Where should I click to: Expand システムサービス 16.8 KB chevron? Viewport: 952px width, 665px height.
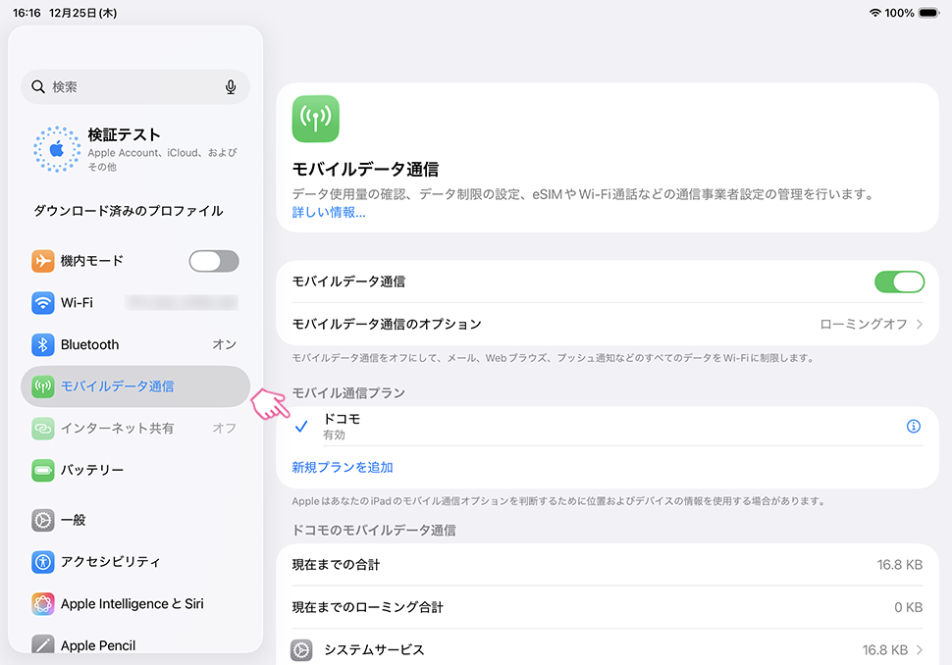click(x=920, y=650)
